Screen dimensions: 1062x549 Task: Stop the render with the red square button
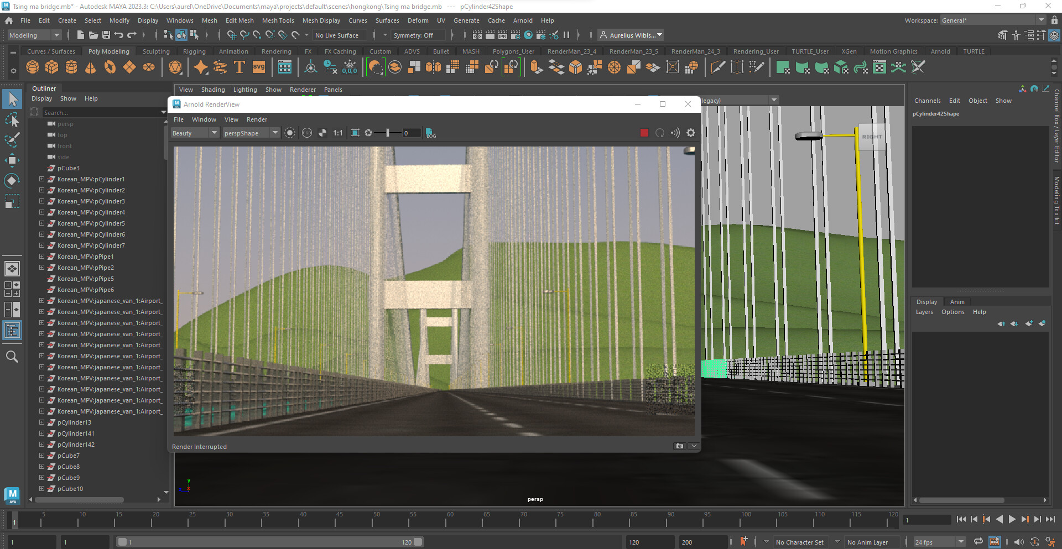pos(643,133)
